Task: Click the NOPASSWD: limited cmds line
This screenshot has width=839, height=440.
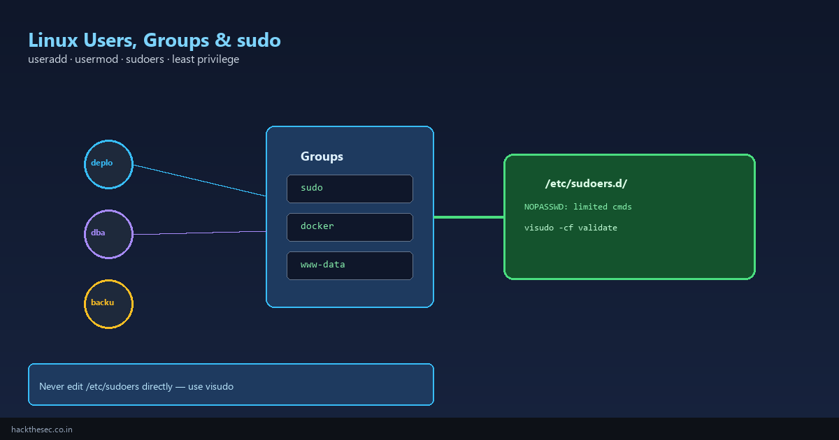Action: tap(578, 207)
